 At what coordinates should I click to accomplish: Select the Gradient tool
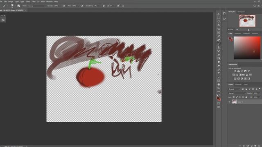219,58
